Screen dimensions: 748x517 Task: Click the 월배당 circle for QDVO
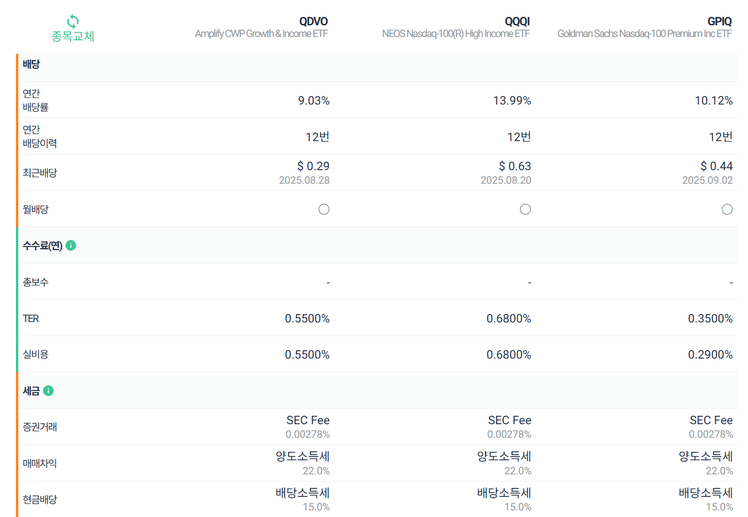[324, 209]
